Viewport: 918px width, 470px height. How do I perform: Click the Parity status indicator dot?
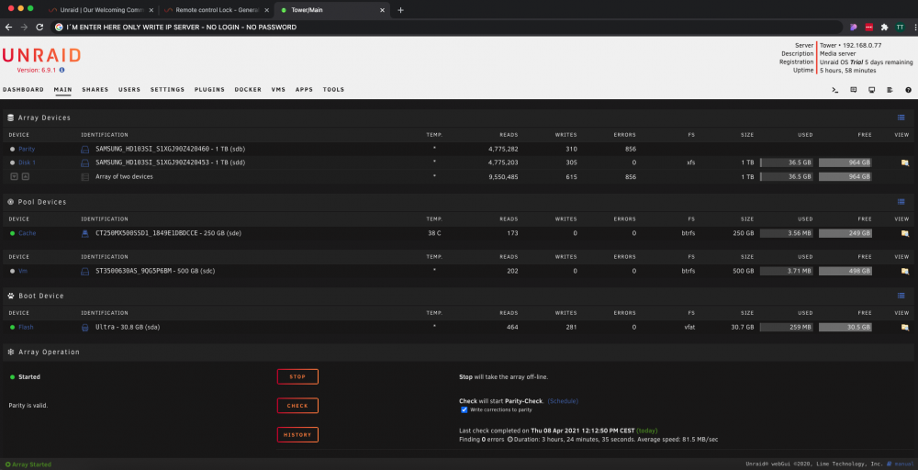[12, 150]
